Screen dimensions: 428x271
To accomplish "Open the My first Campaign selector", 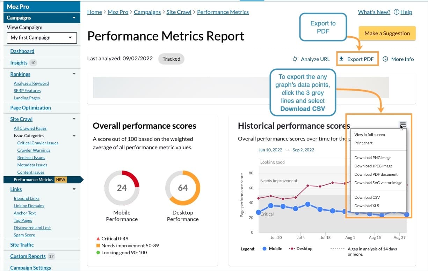I will click(x=42, y=38).
